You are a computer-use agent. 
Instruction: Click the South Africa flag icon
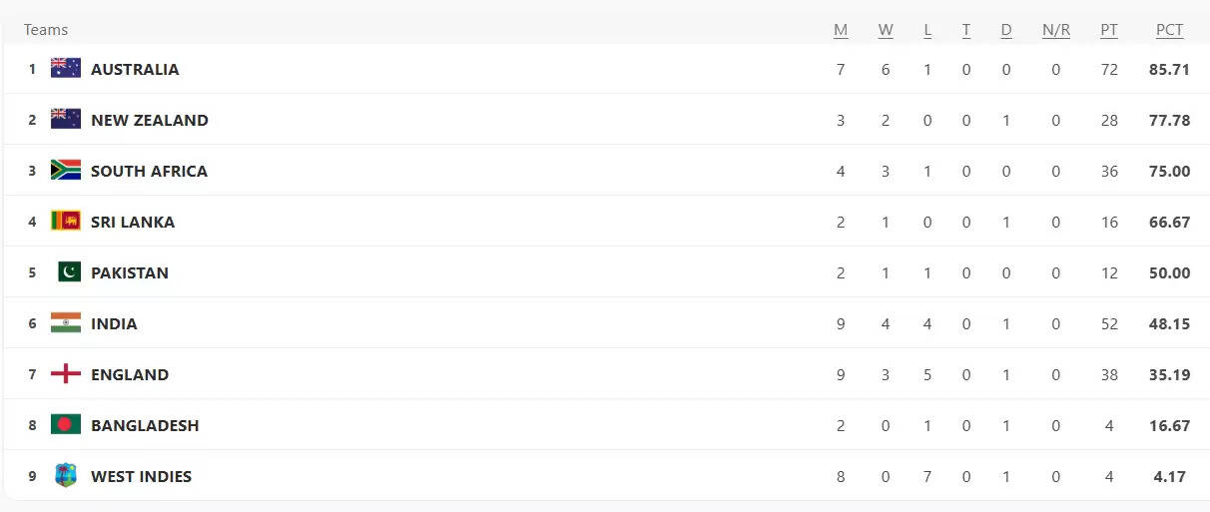66,171
